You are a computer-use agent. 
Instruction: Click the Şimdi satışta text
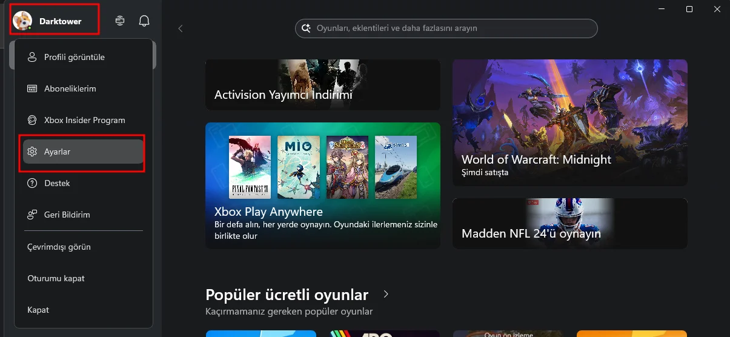485,172
